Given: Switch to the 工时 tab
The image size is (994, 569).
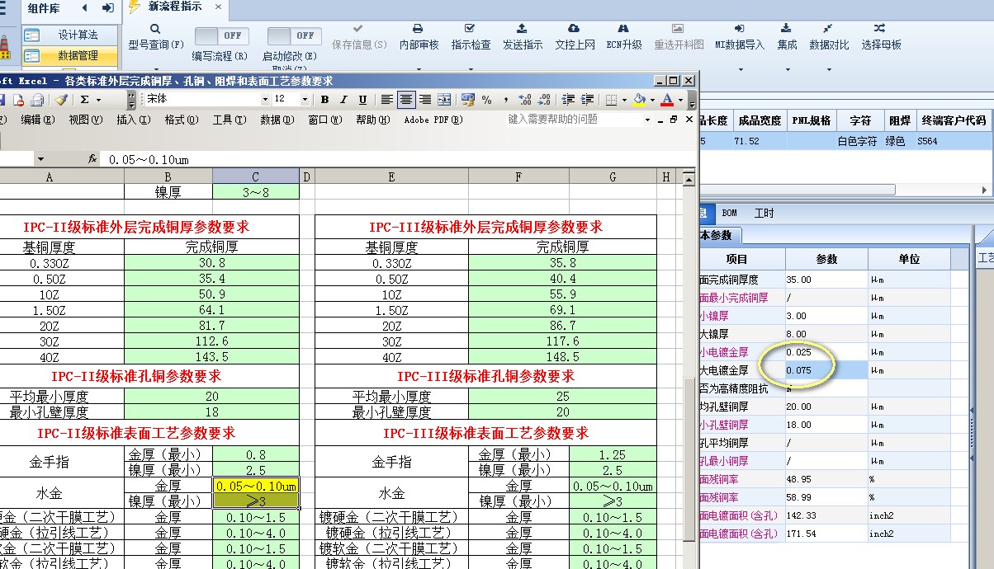Looking at the screenshot, I should 764,213.
